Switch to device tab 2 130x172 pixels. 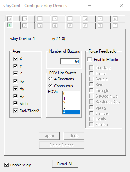pyautogui.click(x=28, y=26)
